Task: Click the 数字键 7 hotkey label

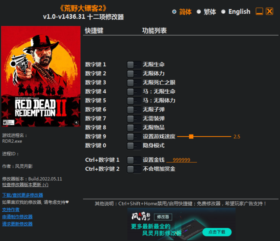Action: tap(95, 119)
